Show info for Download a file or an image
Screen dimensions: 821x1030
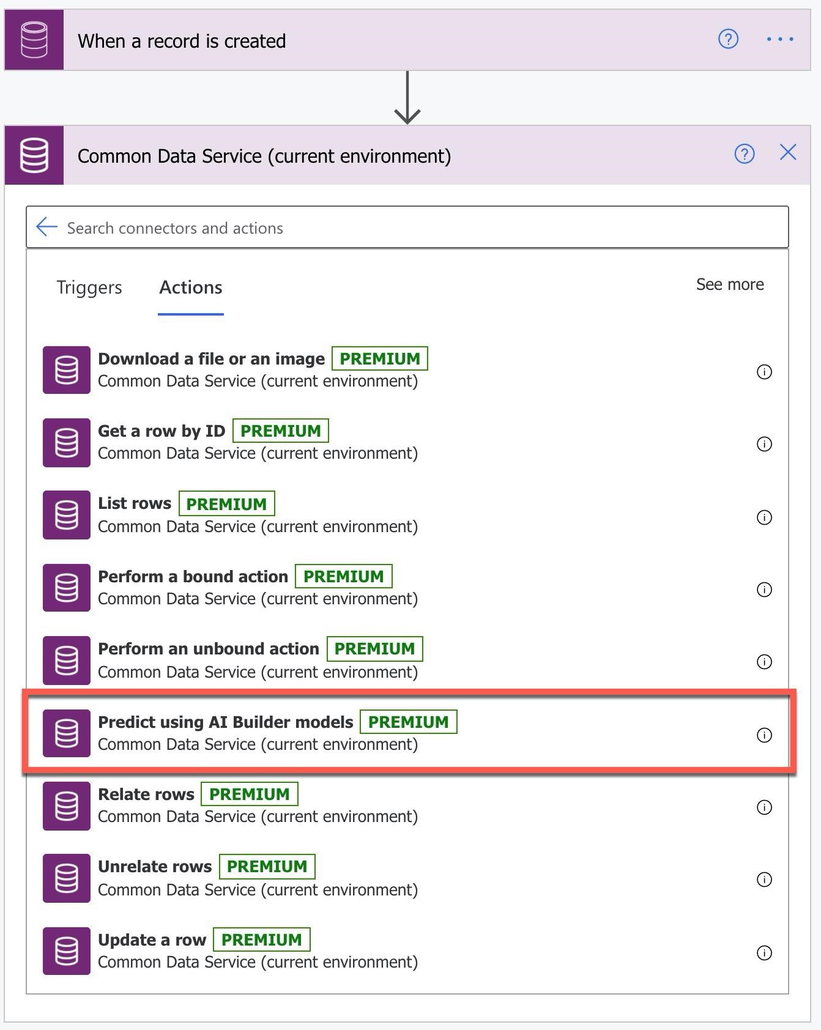pyautogui.click(x=764, y=371)
